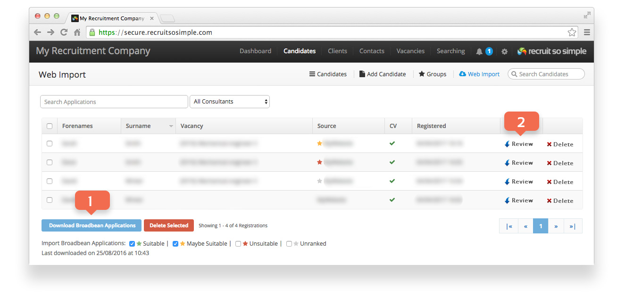Review the application in the yellow-star row

pyautogui.click(x=518, y=144)
